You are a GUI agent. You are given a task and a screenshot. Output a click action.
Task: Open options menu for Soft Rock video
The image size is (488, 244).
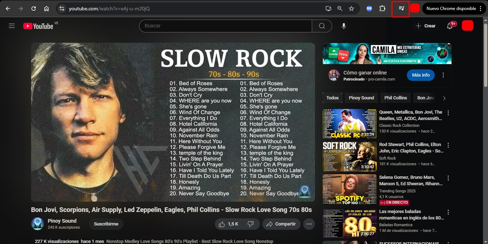point(448,145)
